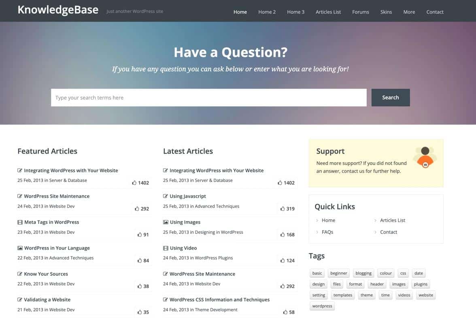Image resolution: width=476 pixels, height=329 pixels.
Task: Click the pencil icon beside "Integrating WordPress with Your Website"
Action: (x=19, y=170)
